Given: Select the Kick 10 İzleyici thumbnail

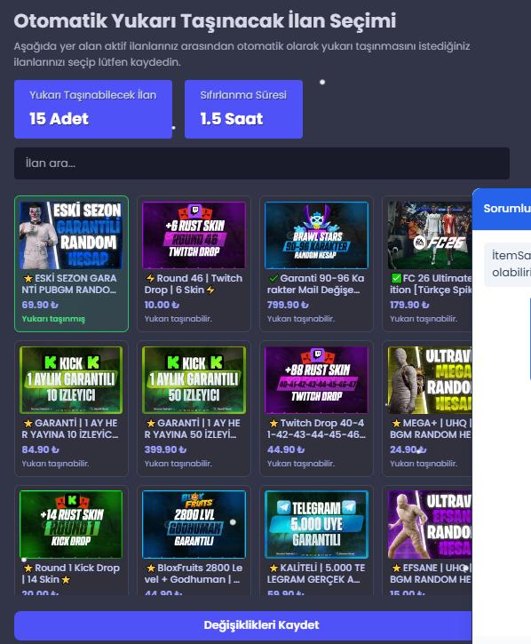Looking at the screenshot, I should [x=71, y=380].
